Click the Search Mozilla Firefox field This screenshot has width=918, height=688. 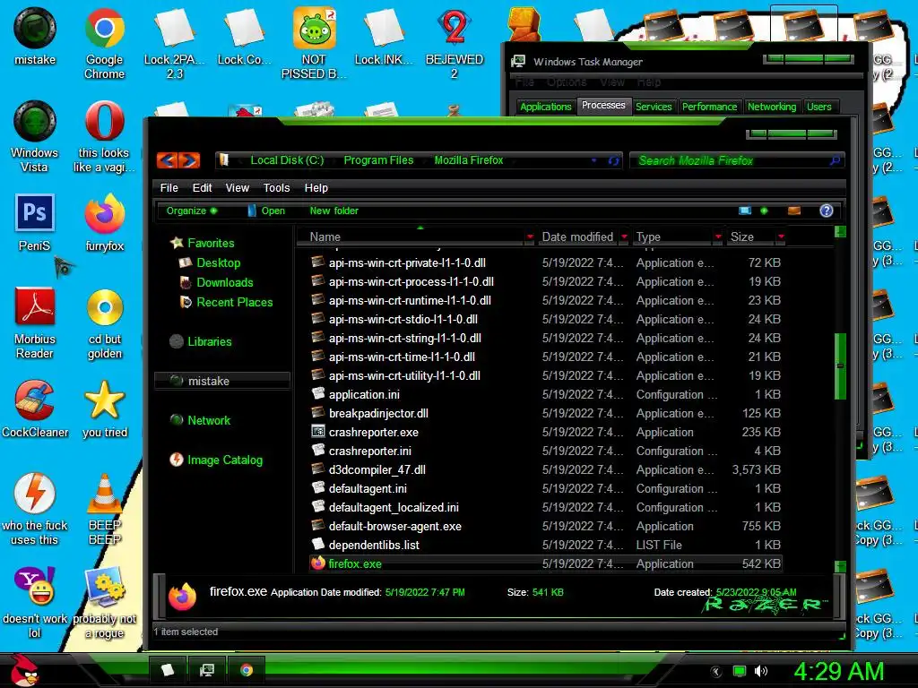(737, 160)
